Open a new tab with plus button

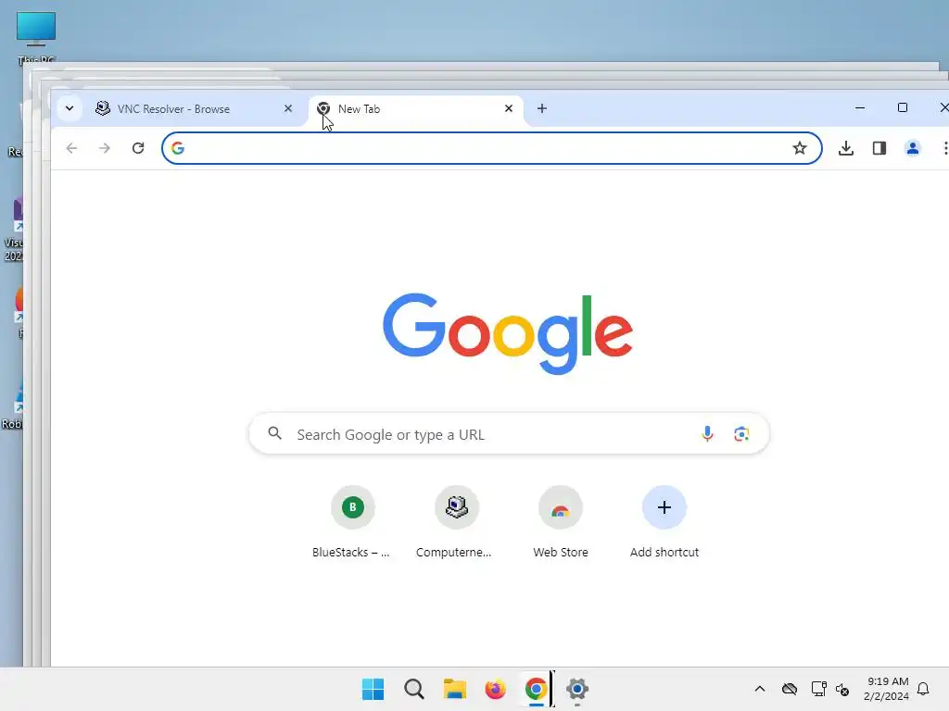click(x=542, y=109)
